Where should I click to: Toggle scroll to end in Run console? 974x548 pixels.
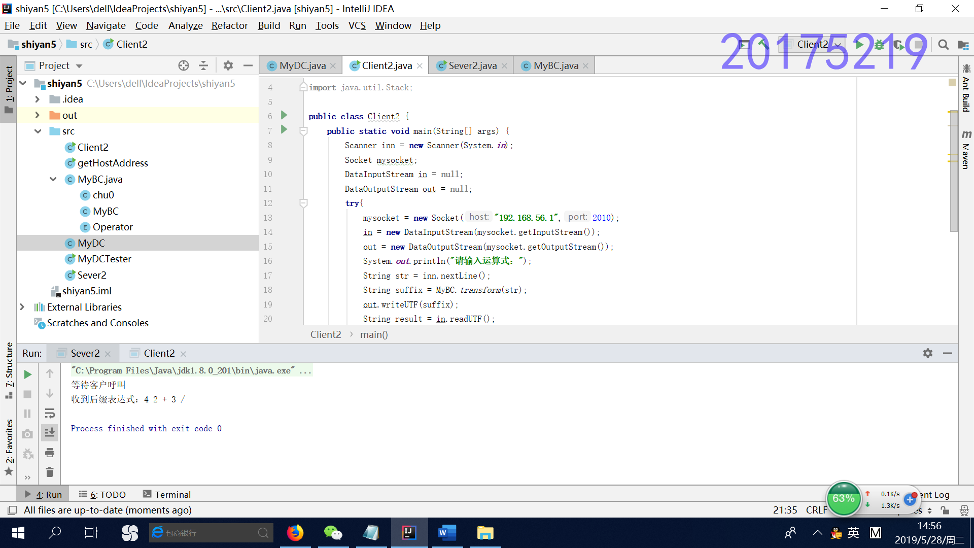click(50, 433)
